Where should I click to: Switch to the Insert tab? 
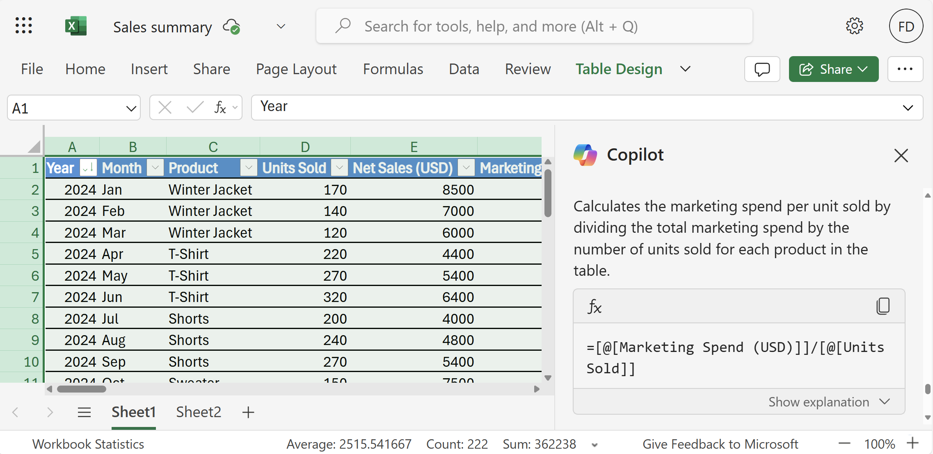[149, 69]
